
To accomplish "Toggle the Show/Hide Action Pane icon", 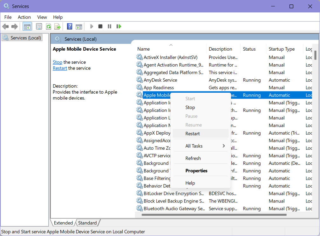I will pos(79,26).
